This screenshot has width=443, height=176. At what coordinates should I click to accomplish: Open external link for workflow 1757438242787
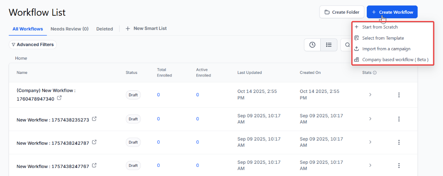pyautogui.click(x=94, y=142)
